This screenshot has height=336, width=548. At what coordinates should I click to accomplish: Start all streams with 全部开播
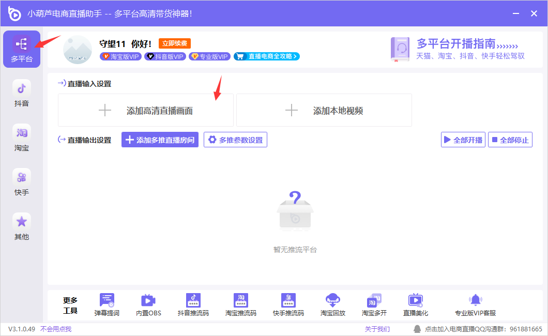463,140
